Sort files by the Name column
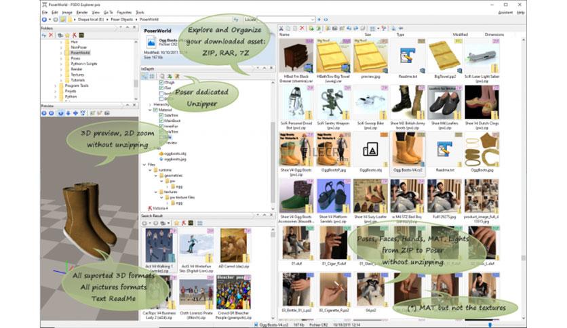Image resolution: width=567 pixels, height=328 pixels. pos(284,35)
